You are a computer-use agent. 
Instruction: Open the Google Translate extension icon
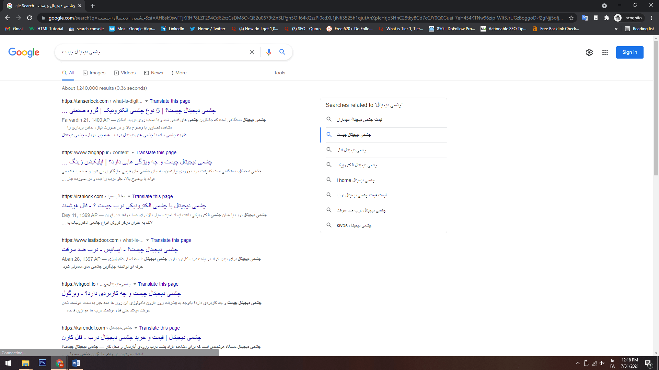pos(585,18)
